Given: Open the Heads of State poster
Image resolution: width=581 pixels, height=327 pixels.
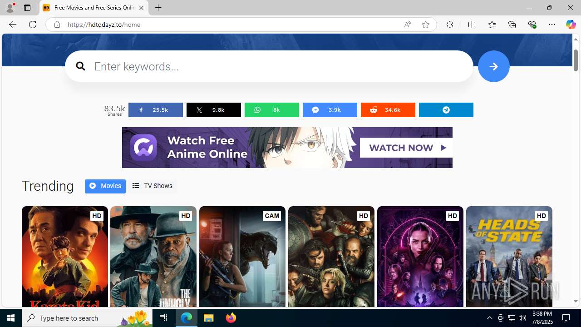Looking at the screenshot, I should click(x=509, y=257).
